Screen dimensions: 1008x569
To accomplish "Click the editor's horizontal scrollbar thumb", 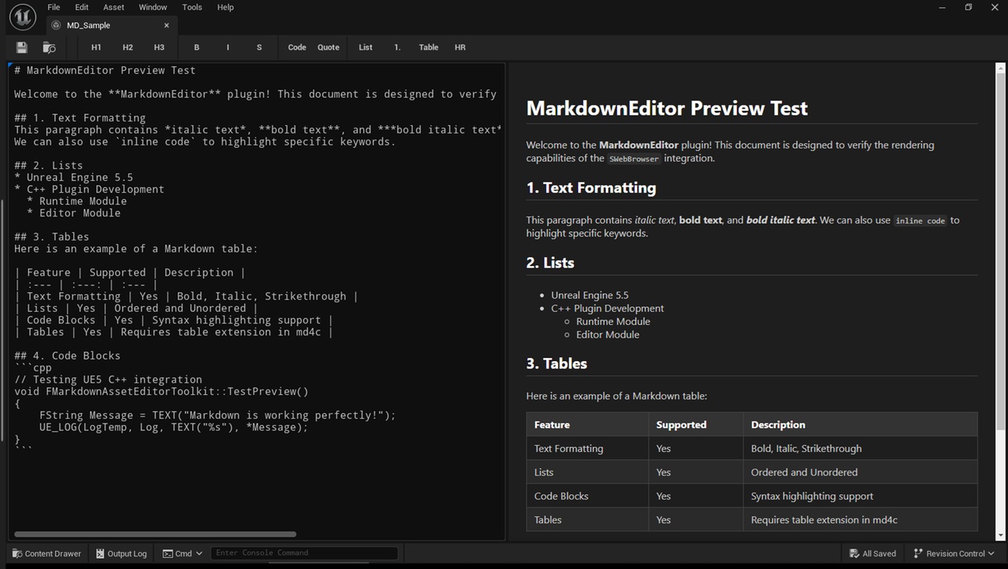I will click(154, 534).
